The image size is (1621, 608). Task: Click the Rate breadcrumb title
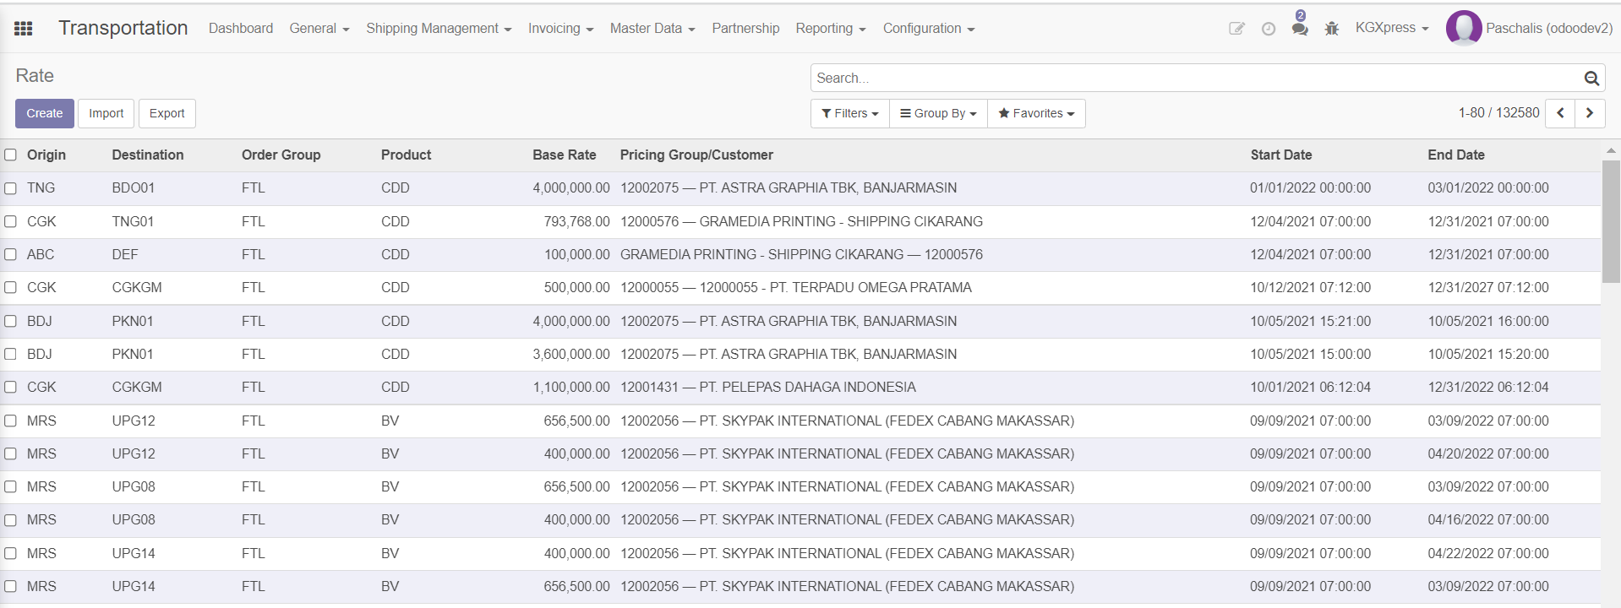pyautogui.click(x=35, y=76)
